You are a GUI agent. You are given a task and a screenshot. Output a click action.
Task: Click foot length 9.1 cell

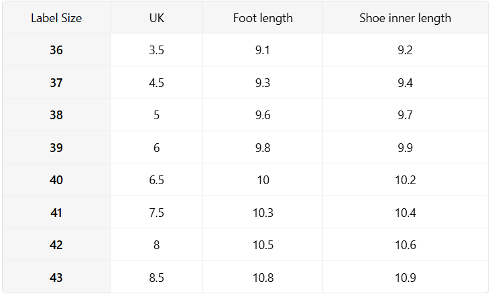[263, 50]
